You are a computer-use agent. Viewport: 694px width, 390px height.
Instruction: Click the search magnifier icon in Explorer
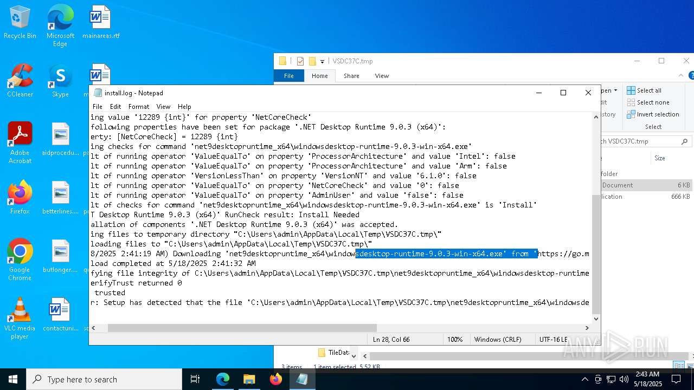coord(684,141)
